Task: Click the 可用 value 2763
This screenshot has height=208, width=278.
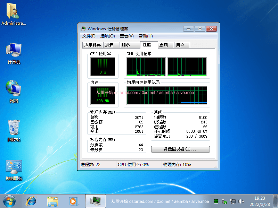Action: point(139,127)
